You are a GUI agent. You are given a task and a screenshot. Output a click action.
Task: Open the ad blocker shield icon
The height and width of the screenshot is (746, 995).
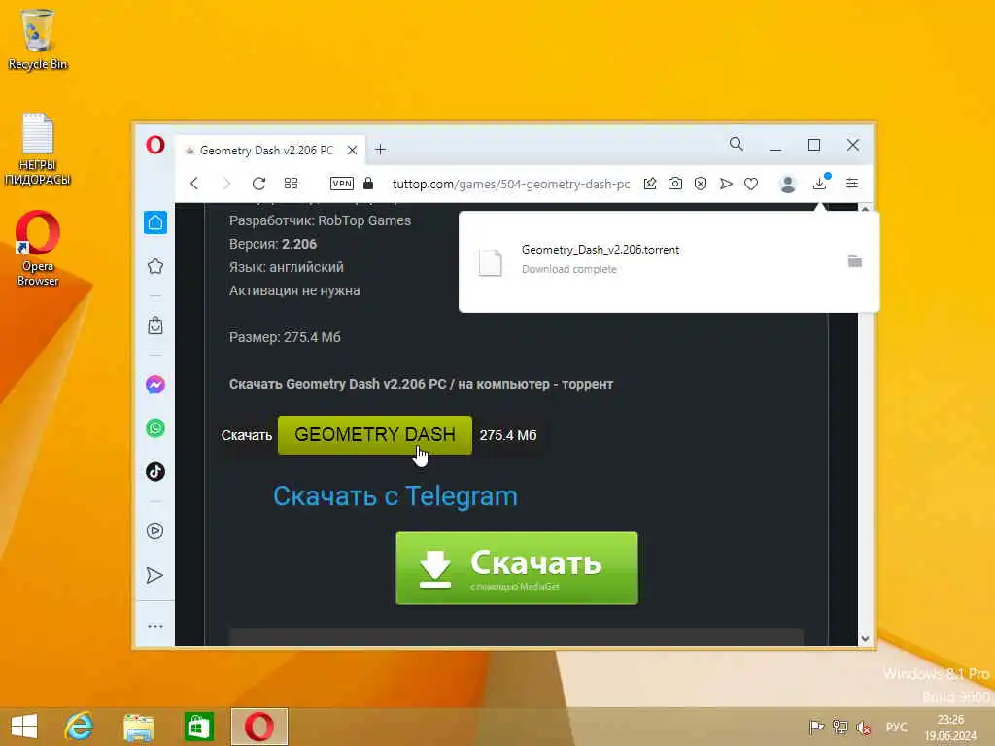click(701, 184)
